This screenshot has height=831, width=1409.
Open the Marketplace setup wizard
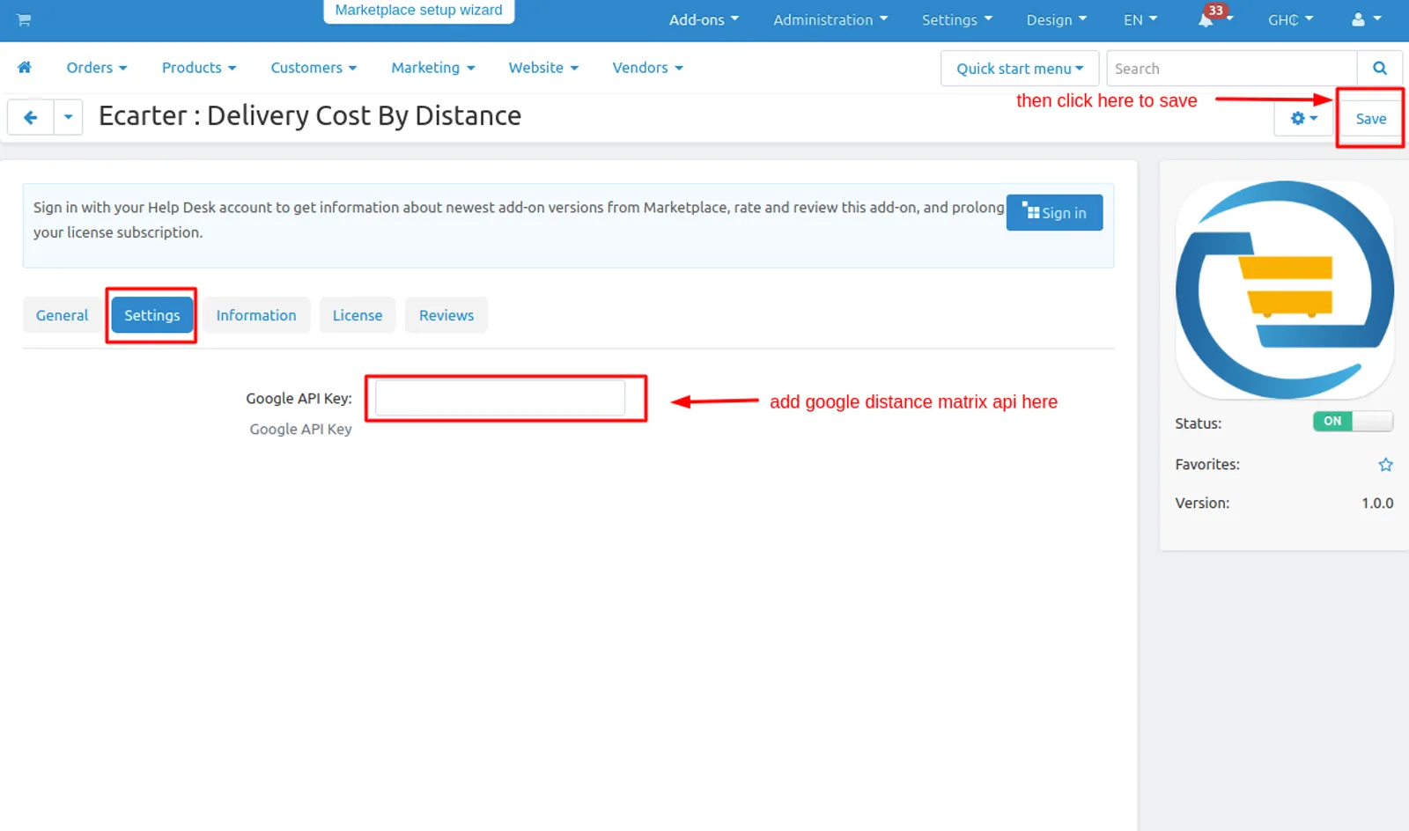pyautogui.click(x=419, y=11)
